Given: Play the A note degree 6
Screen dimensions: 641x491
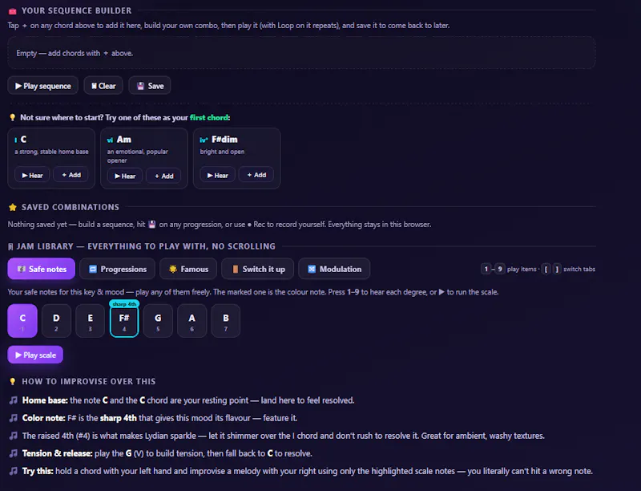Looking at the screenshot, I should (191, 321).
